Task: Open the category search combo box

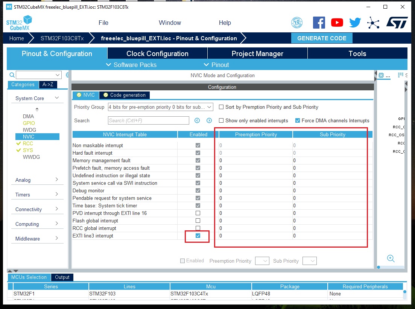Action: point(39,75)
